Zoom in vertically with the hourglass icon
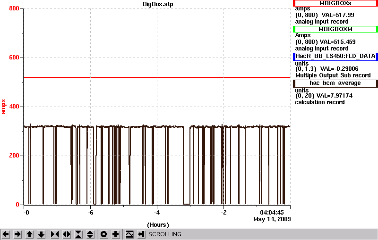The height and width of the screenshot is (240, 378). click(78, 234)
